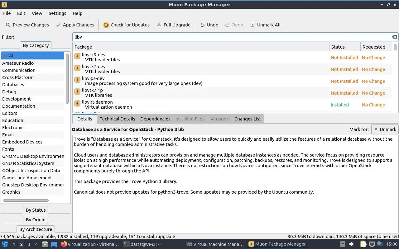This screenshot has width=399, height=249.
Task: Click the libvtk7.1p package icon
Action: 77,92
